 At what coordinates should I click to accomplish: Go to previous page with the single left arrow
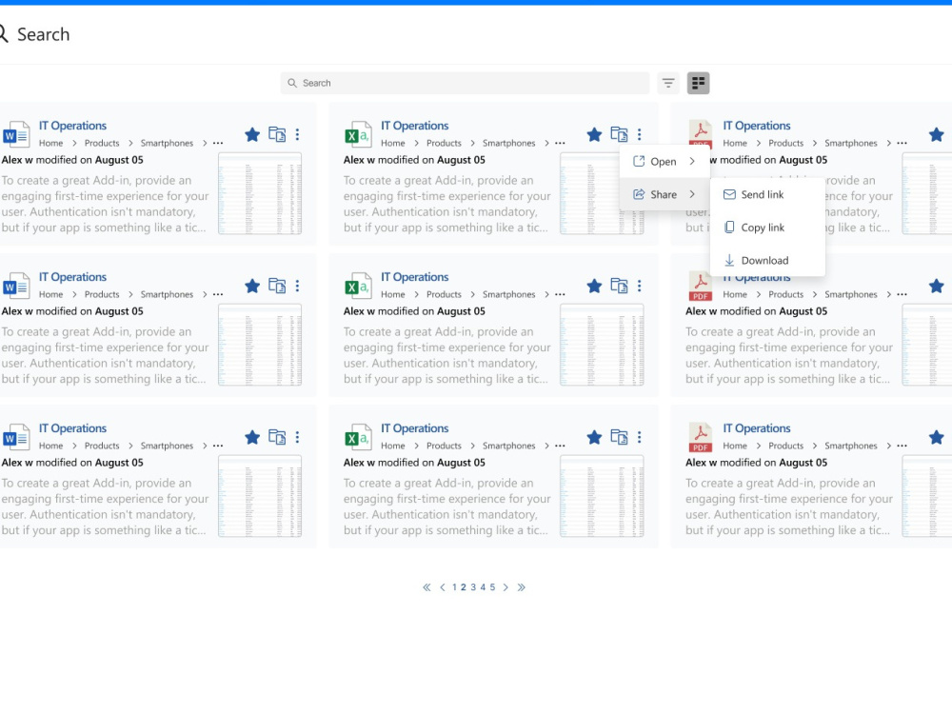point(442,587)
